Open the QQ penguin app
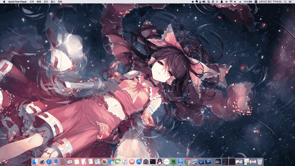The image size is (295, 166). pos(160,162)
